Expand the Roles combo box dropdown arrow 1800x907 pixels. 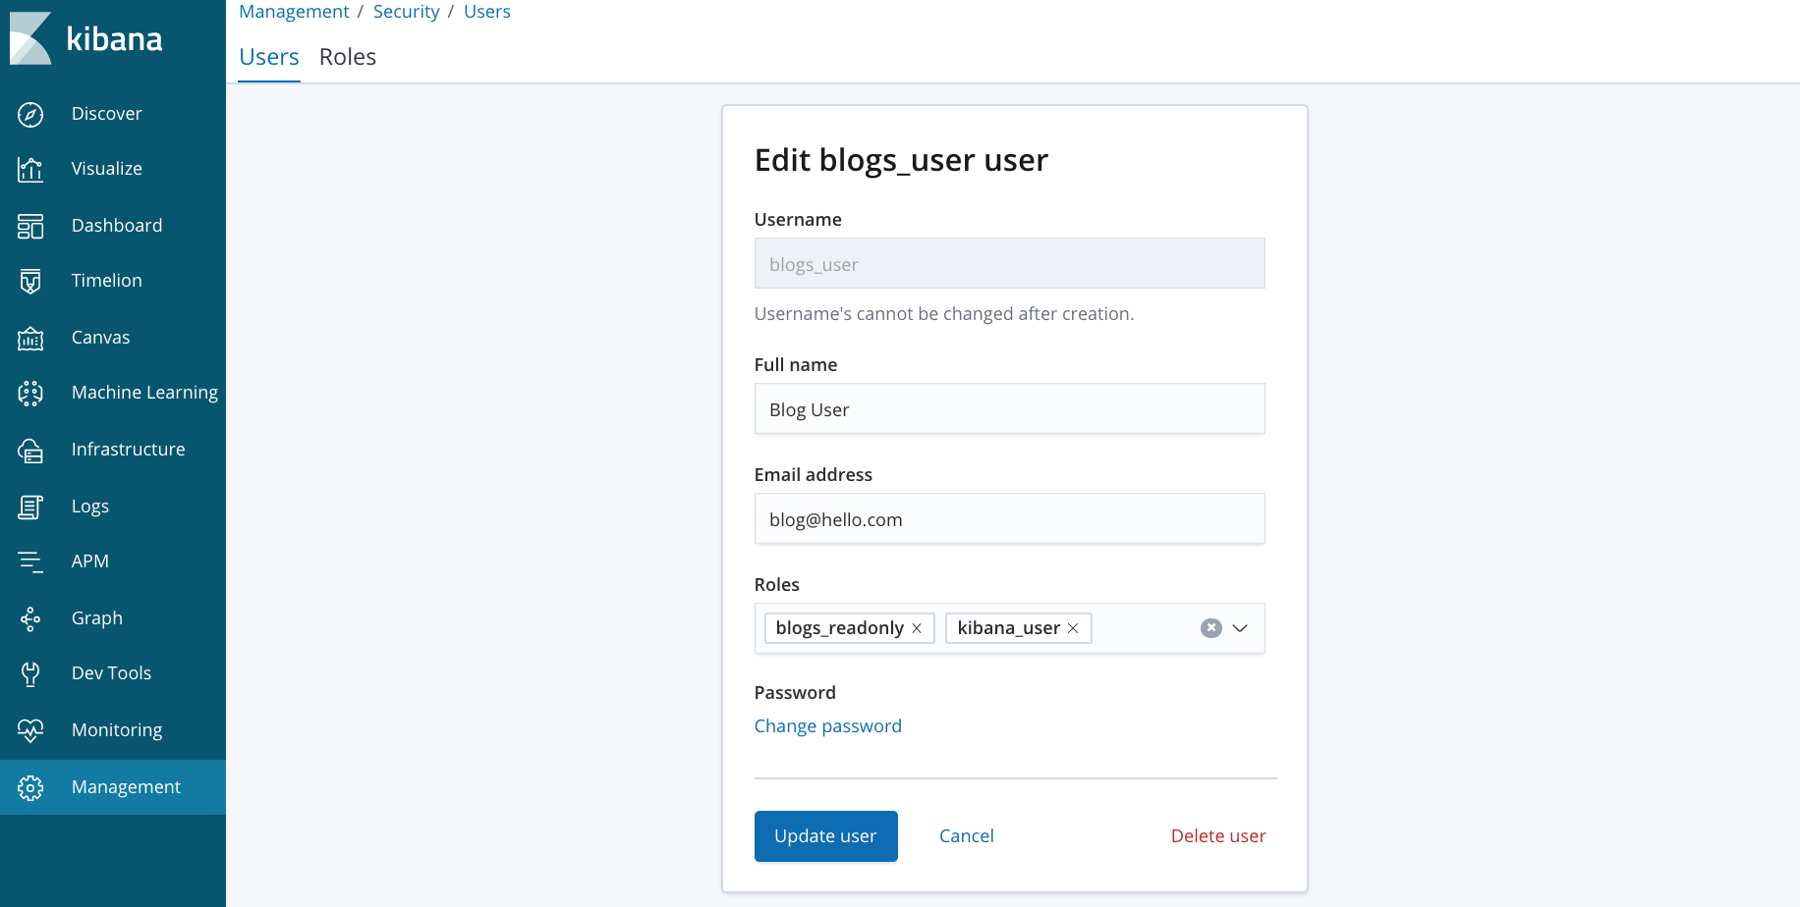[1240, 628]
